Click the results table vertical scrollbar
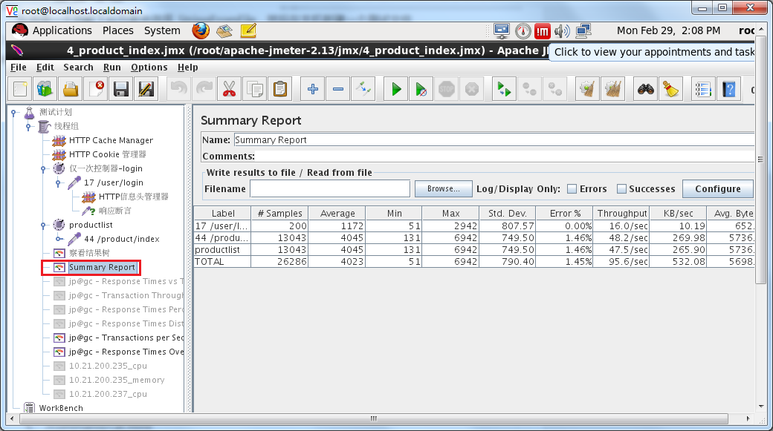The image size is (773, 431). tap(760, 159)
